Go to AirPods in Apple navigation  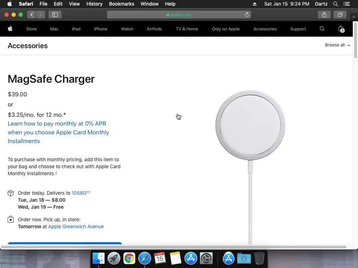[x=154, y=29]
